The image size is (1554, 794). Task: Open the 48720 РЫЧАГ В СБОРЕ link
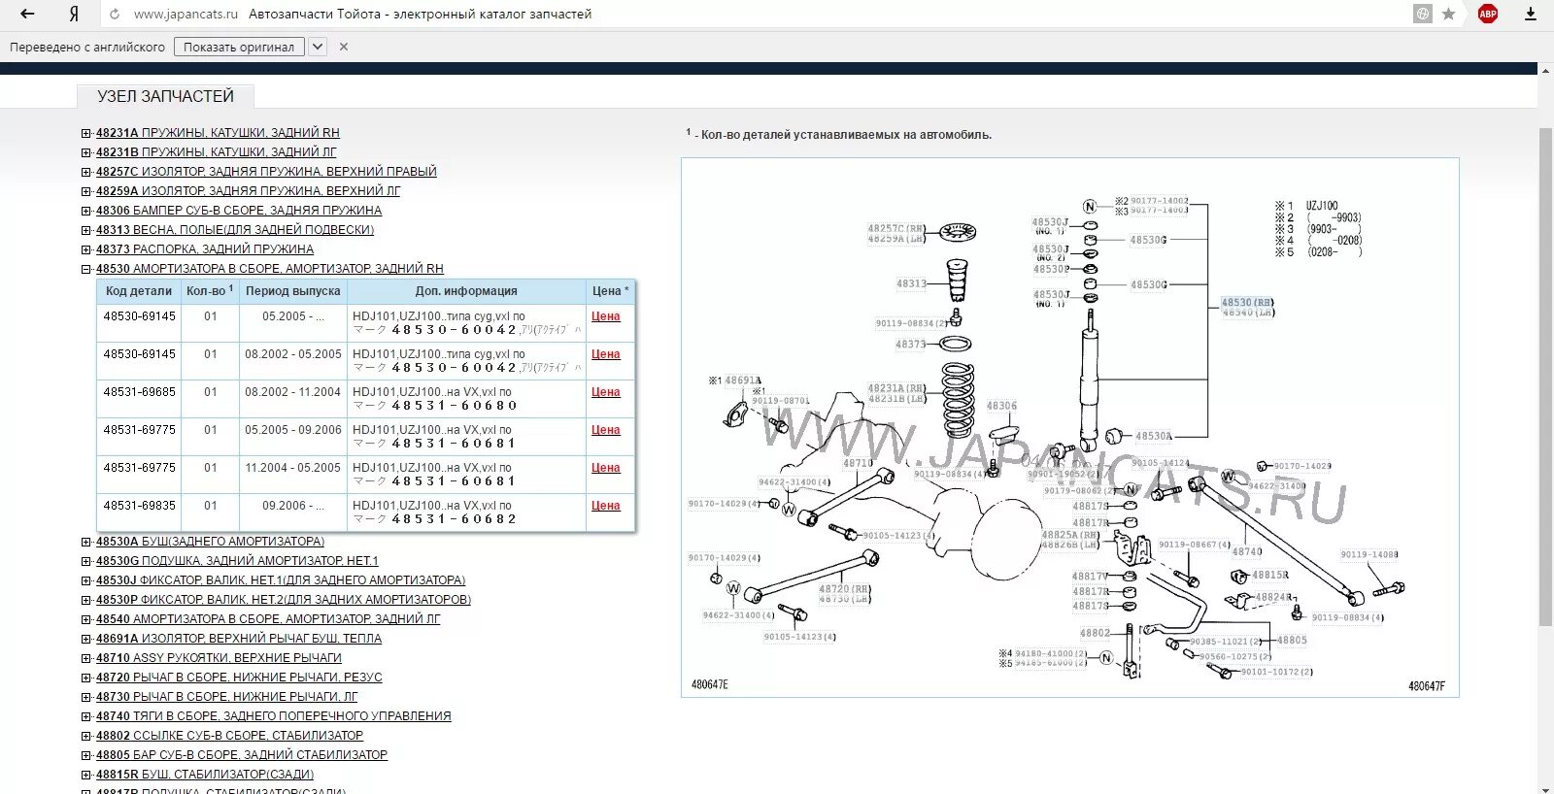[239, 678]
